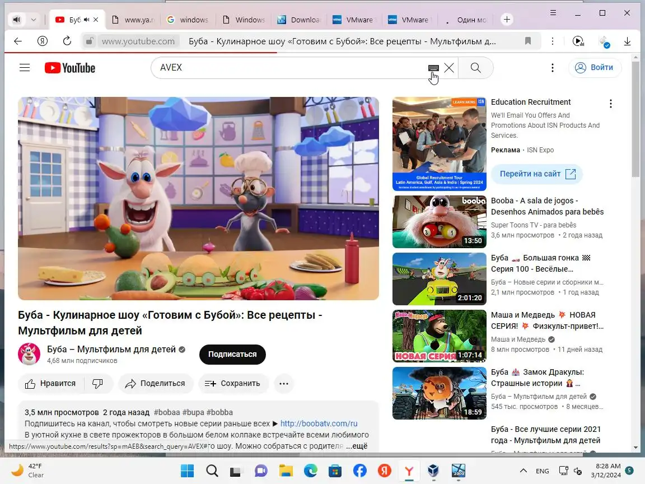This screenshot has width=645, height=484.
Task: Open the Буба - Все лучшие серии 2021 video title
Action: click(545, 435)
